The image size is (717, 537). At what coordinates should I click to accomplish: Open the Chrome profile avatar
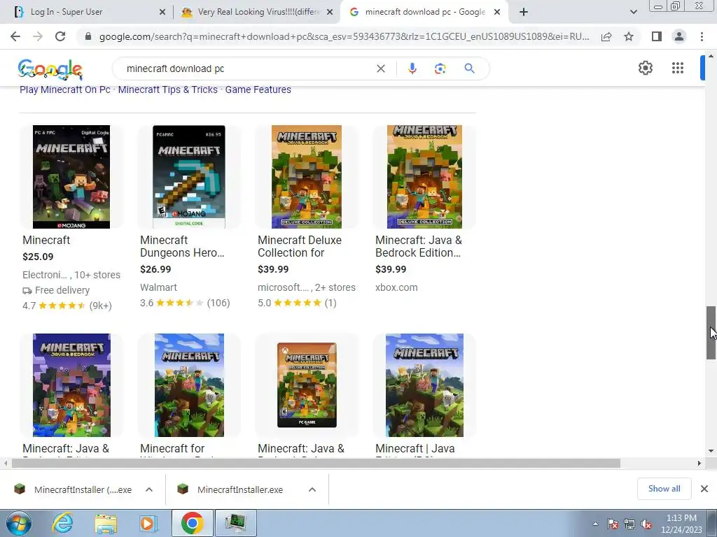click(x=679, y=36)
